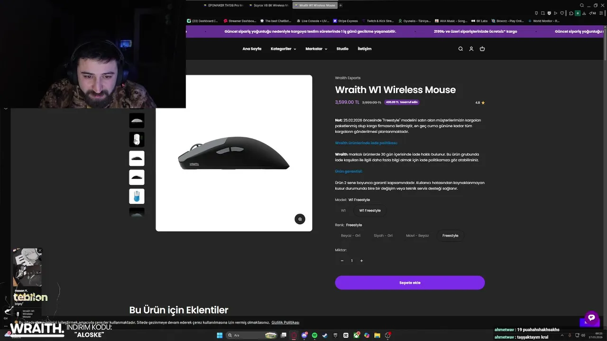The image size is (607, 341).
Task: Switch to Scyrox V8 8K Wireless tab
Action: [269, 5]
